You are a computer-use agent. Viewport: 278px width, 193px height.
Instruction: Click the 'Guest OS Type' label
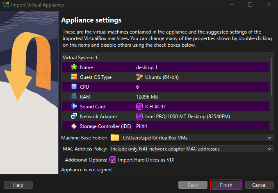click(x=96, y=77)
